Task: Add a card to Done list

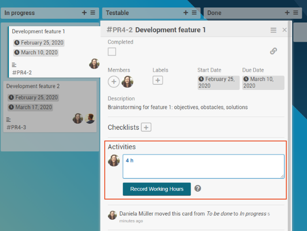Action: pyautogui.click(x=288, y=13)
